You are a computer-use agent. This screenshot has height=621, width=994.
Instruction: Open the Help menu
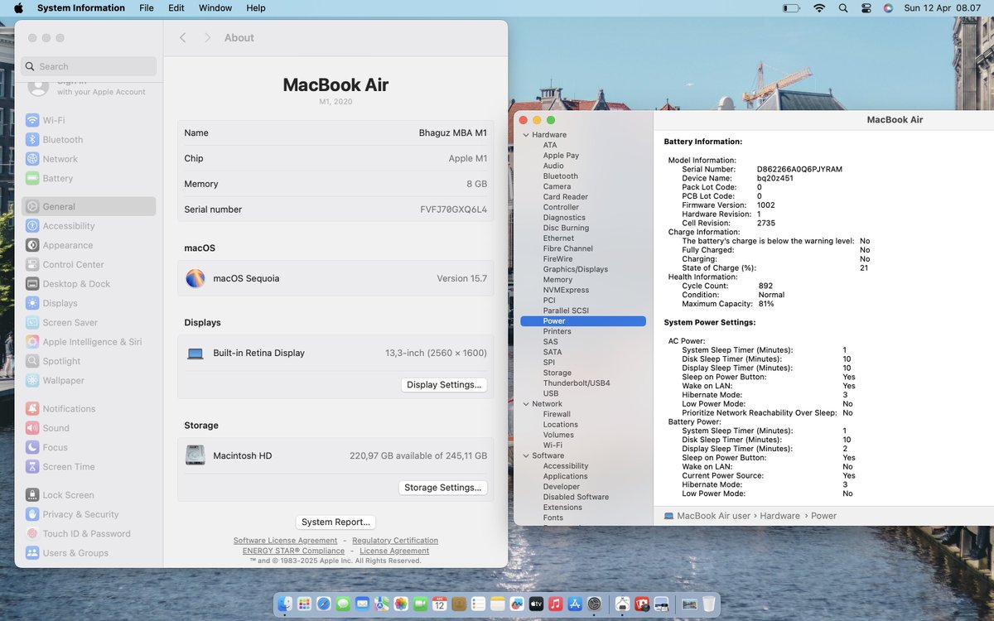(x=256, y=7)
